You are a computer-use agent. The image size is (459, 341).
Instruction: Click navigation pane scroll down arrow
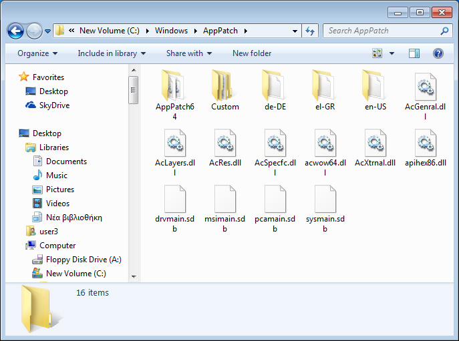(x=134, y=276)
